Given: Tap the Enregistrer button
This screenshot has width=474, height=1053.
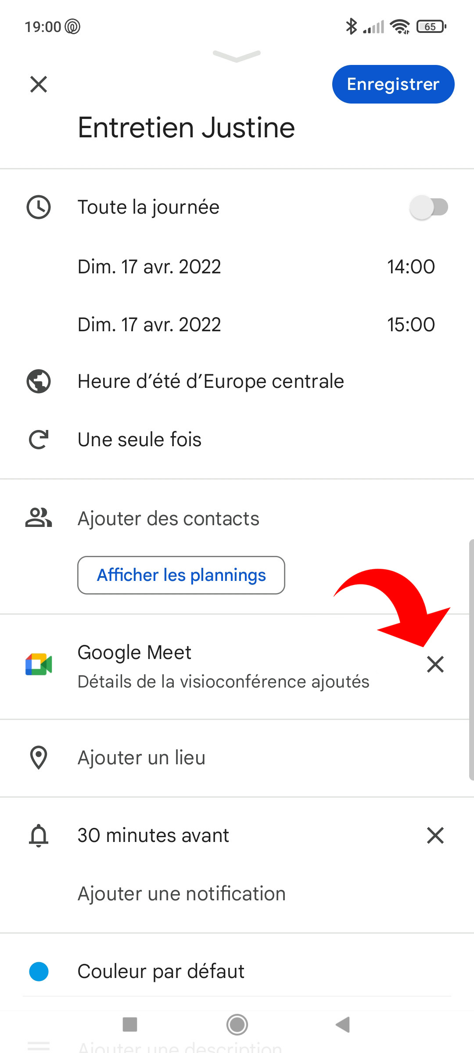Looking at the screenshot, I should click(393, 84).
